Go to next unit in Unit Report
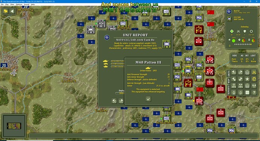The width and height of the screenshot is (260, 141). pyautogui.click(x=121, y=101)
